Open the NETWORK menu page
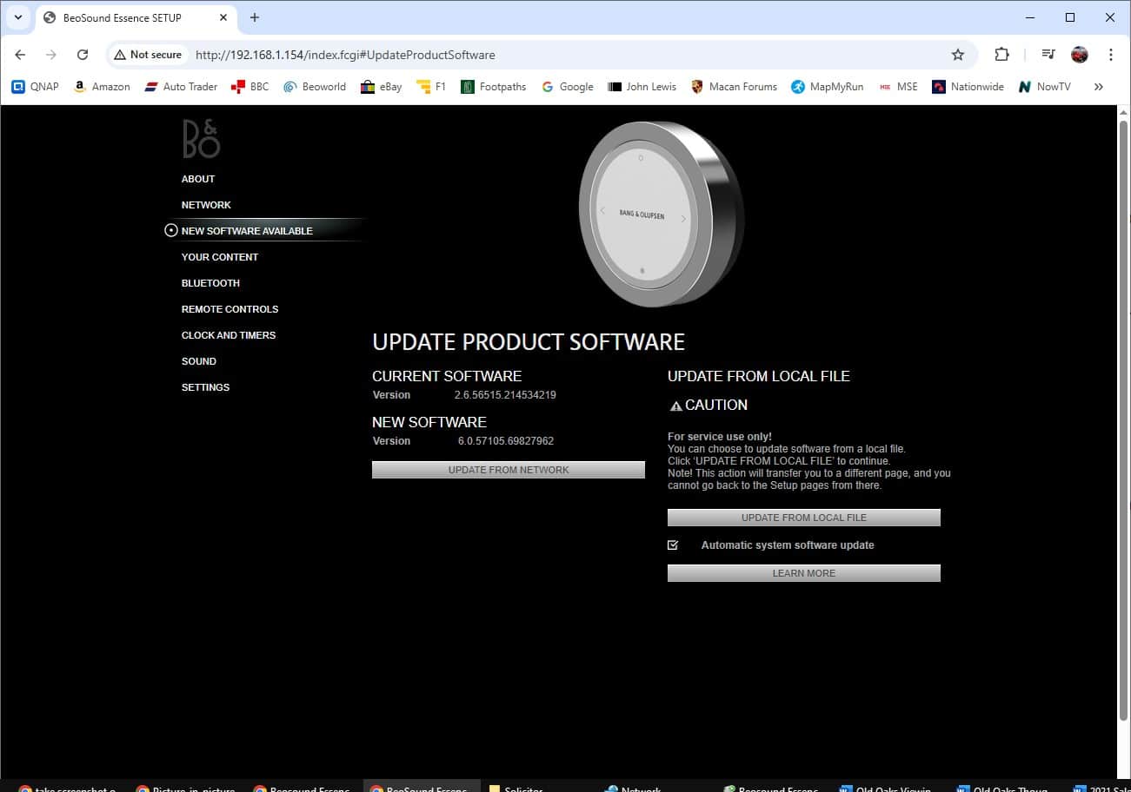 tap(206, 205)
